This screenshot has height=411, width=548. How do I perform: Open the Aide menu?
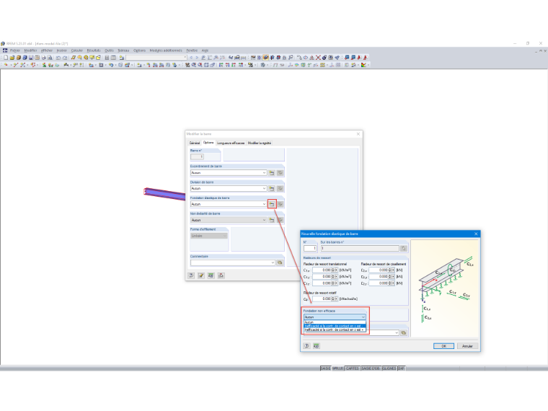coord(205,50)
